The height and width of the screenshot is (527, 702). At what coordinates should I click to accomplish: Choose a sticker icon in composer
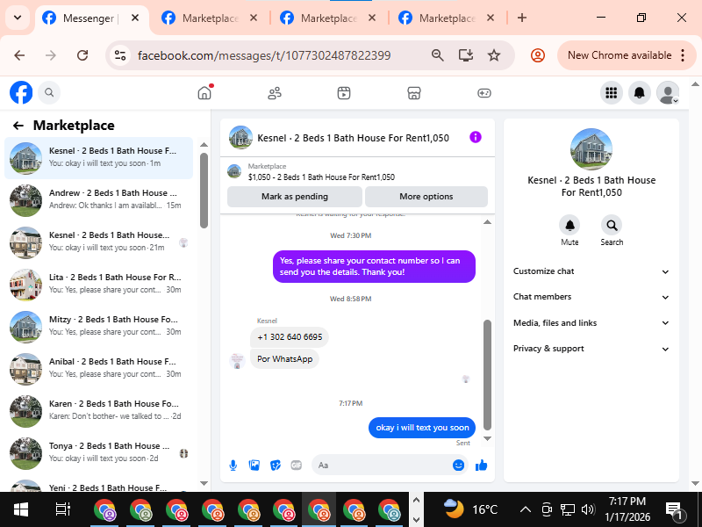click(276, 466)
